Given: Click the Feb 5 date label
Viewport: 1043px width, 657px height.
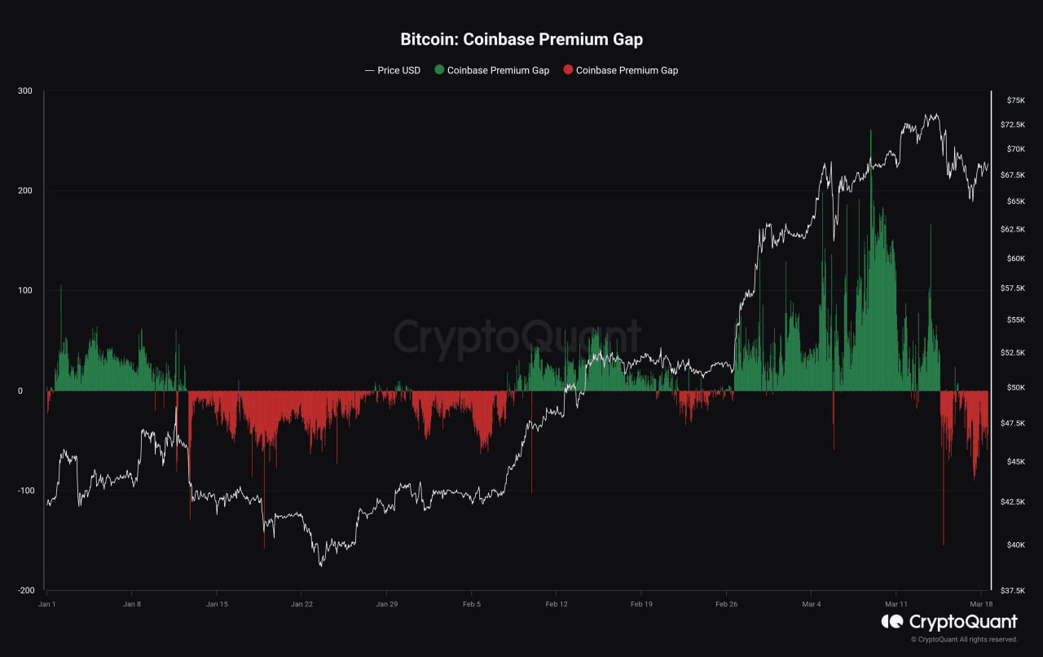Looking at the screenshot, I should pyautogui.click(x=472, y=605).
